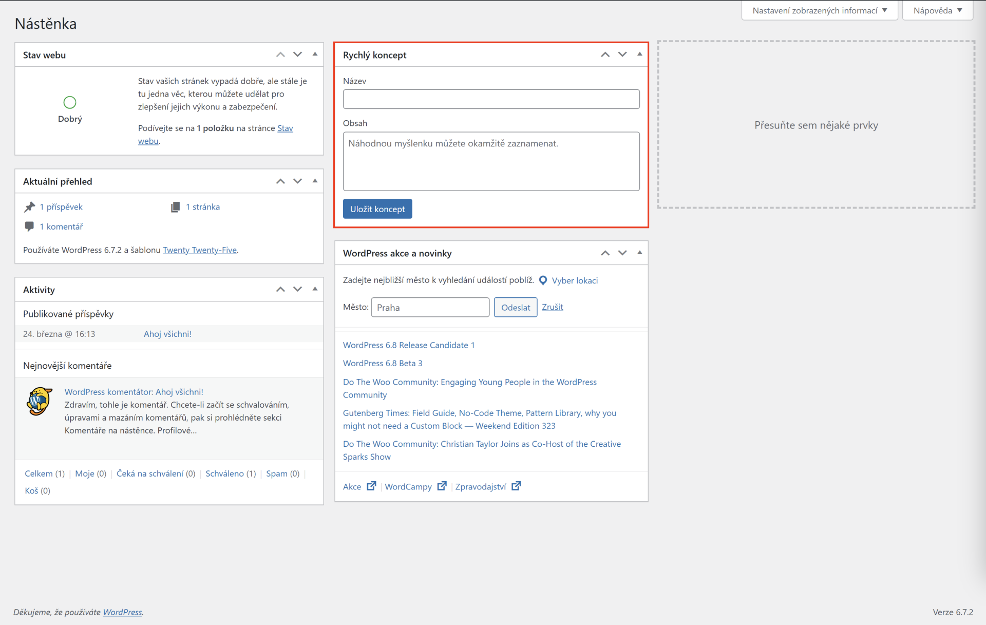Viewport: 986px width, 625px height.
Task: Move Aktuální přehled panel up
Action: [x=280, y=181]
